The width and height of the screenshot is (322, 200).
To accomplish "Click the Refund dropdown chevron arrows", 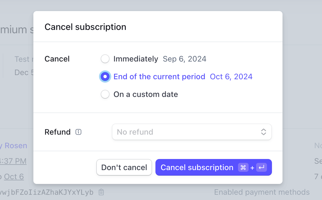I will pyautogui.click(x=264, y=132).
